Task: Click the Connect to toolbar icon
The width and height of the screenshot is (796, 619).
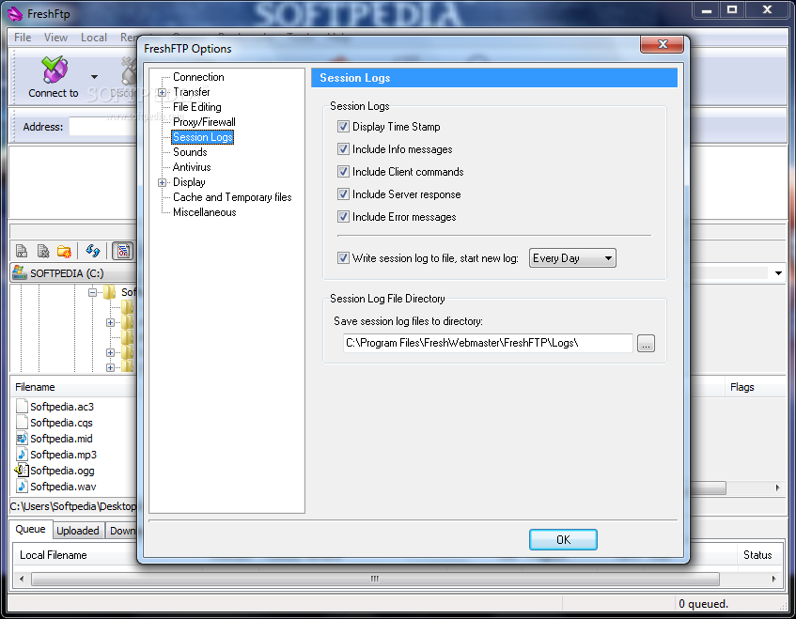Action: pos(55,70)
